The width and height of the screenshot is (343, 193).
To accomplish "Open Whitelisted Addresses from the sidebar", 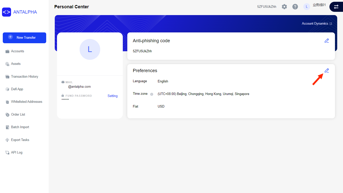I will 27,102.
